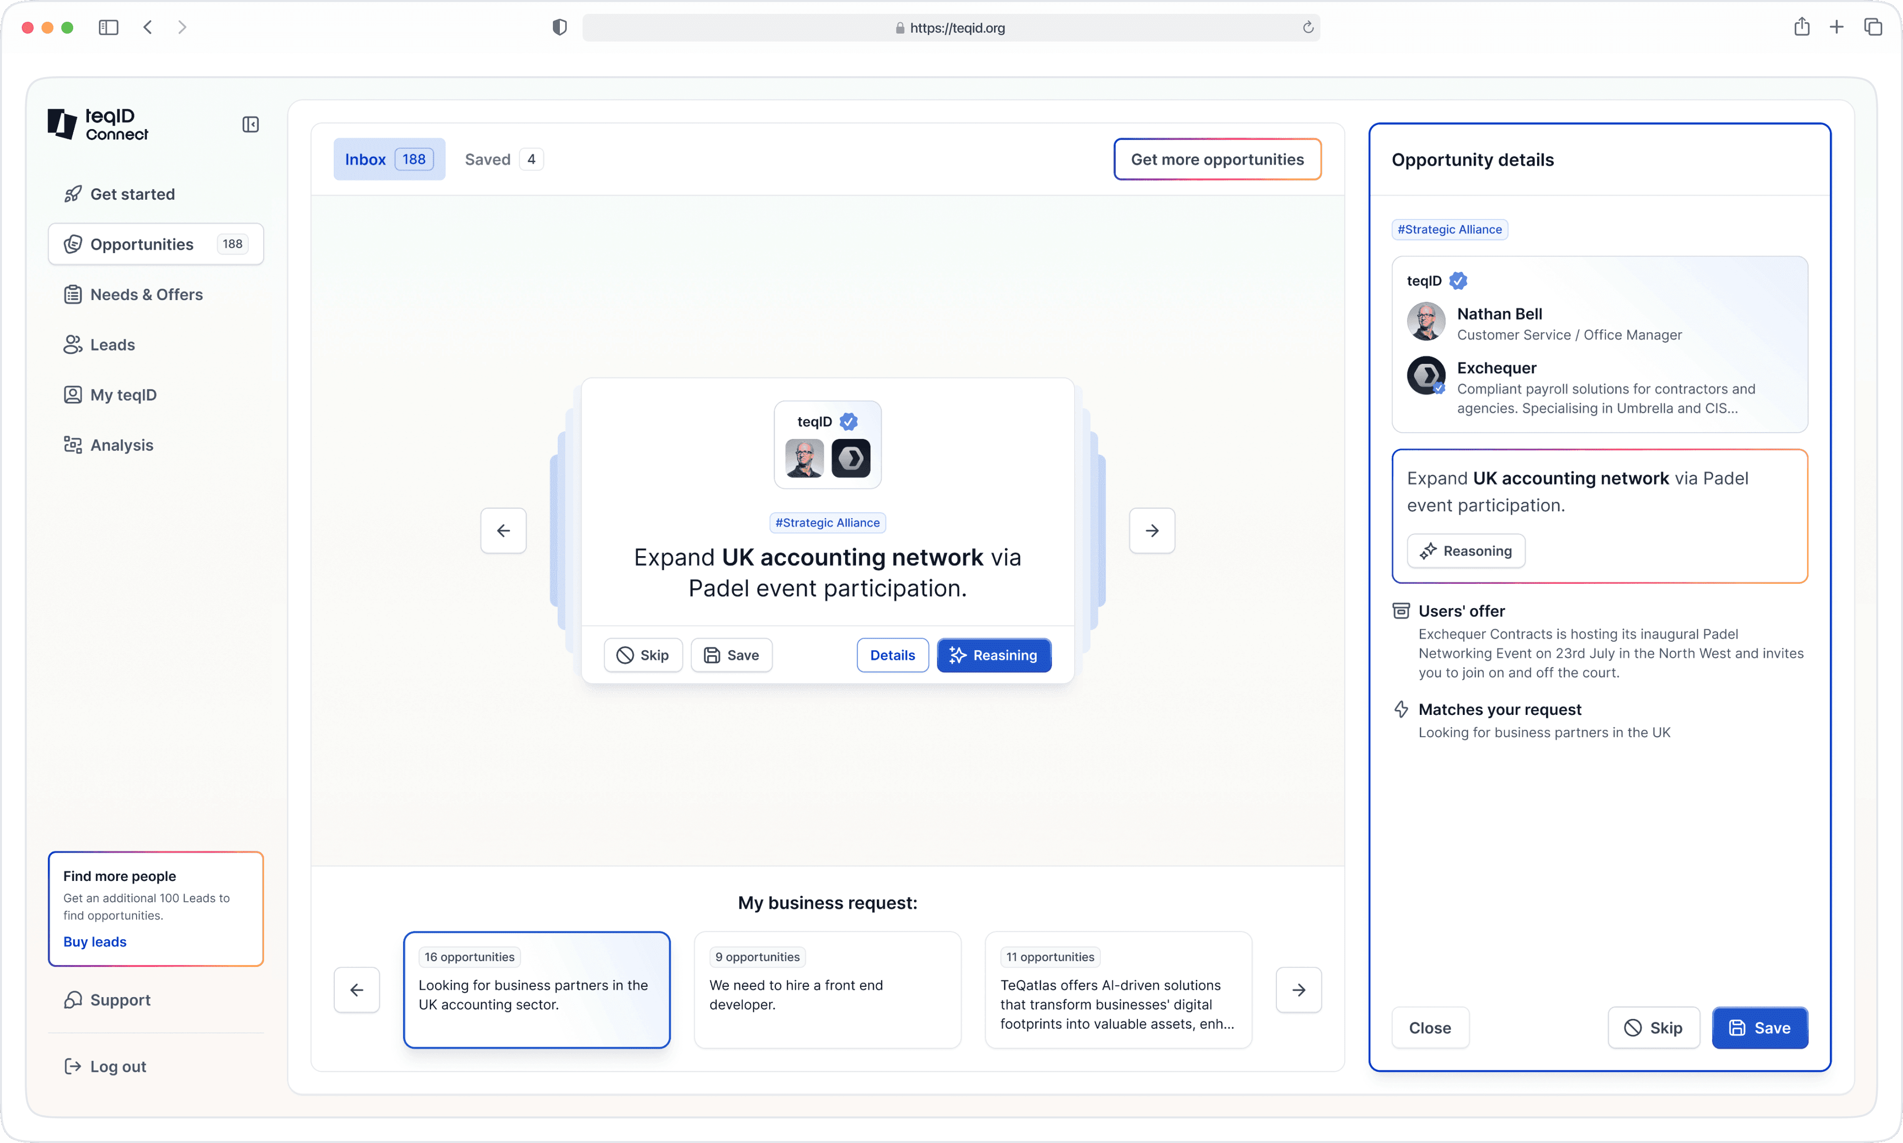Collapse the left sidebar panel
1903x1143 pixels.
coord(250,124)
